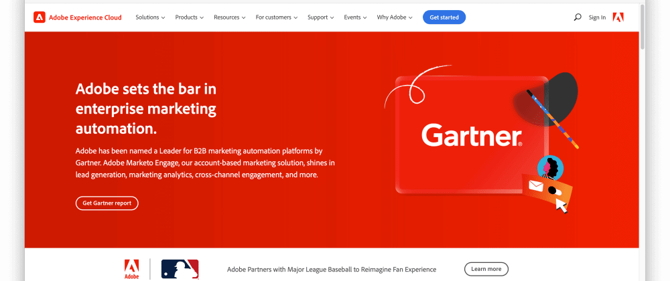Click the Sign In link

tap(597, 17)
